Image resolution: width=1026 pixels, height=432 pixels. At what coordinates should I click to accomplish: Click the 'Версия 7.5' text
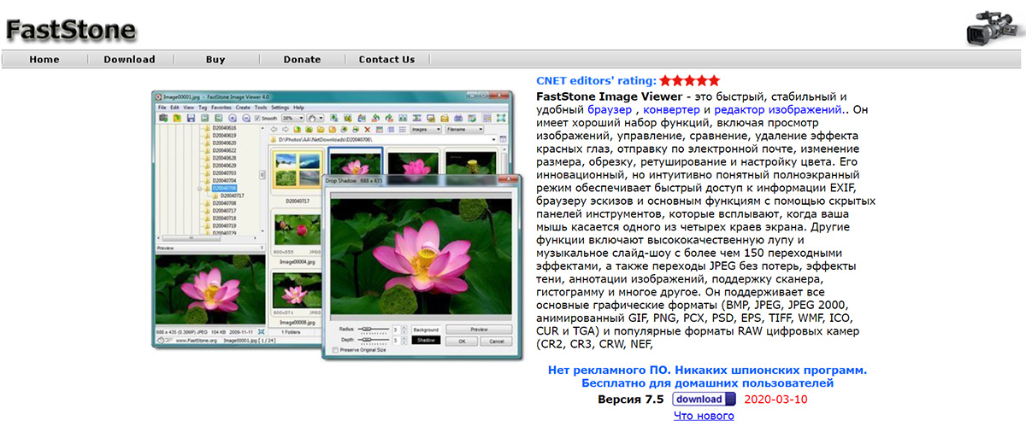tap(631, 399)
